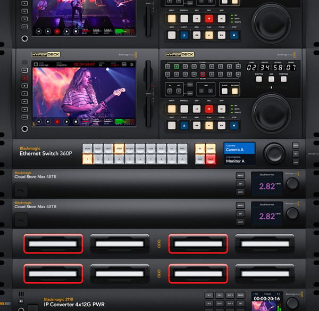Tap the codec icon on lower HyperDeck screen header
319x311 pixels.
pyautogui.click(x=36, y=64)
